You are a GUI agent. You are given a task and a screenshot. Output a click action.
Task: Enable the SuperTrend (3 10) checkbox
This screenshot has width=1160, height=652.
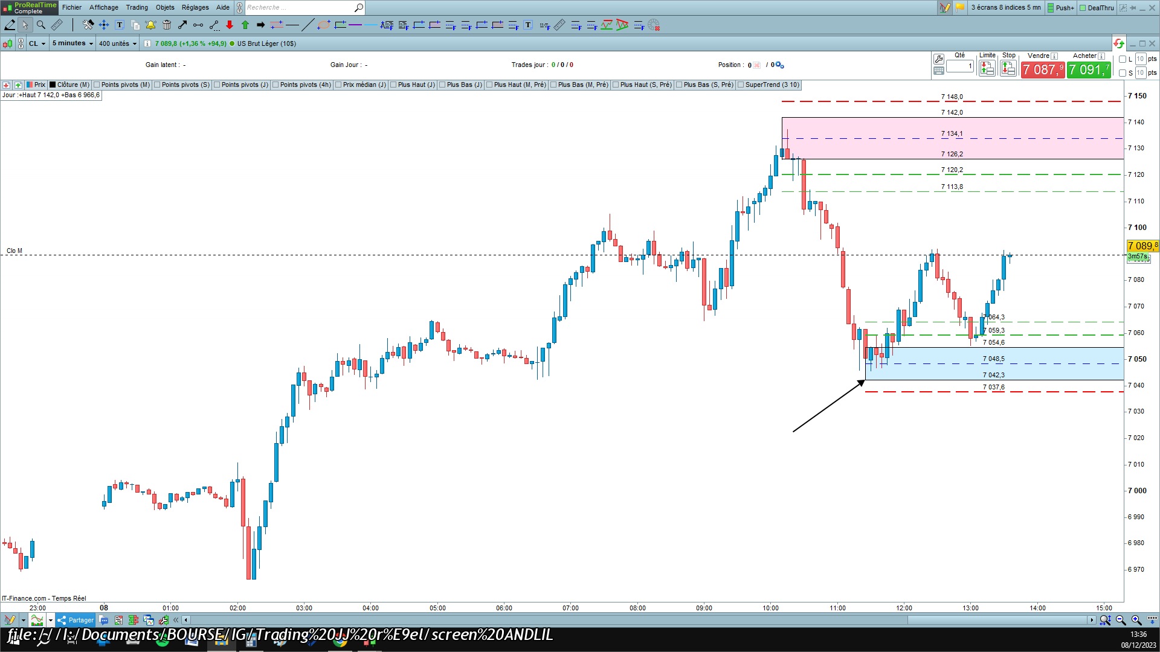point(741,85)
